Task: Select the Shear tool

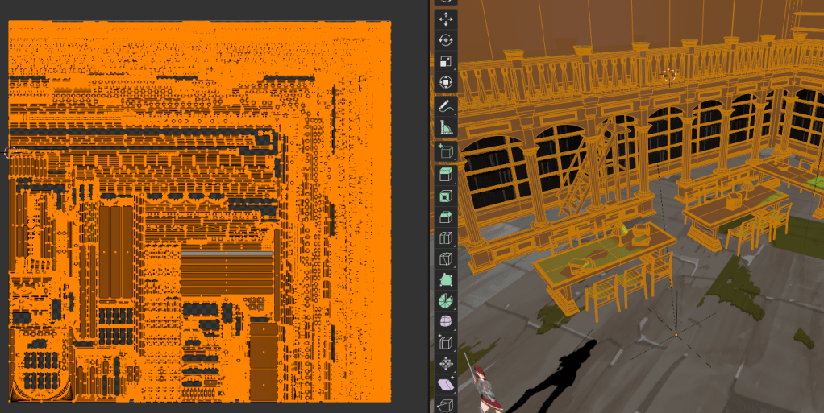Action: pyautogui.click(x=445, y=385)
